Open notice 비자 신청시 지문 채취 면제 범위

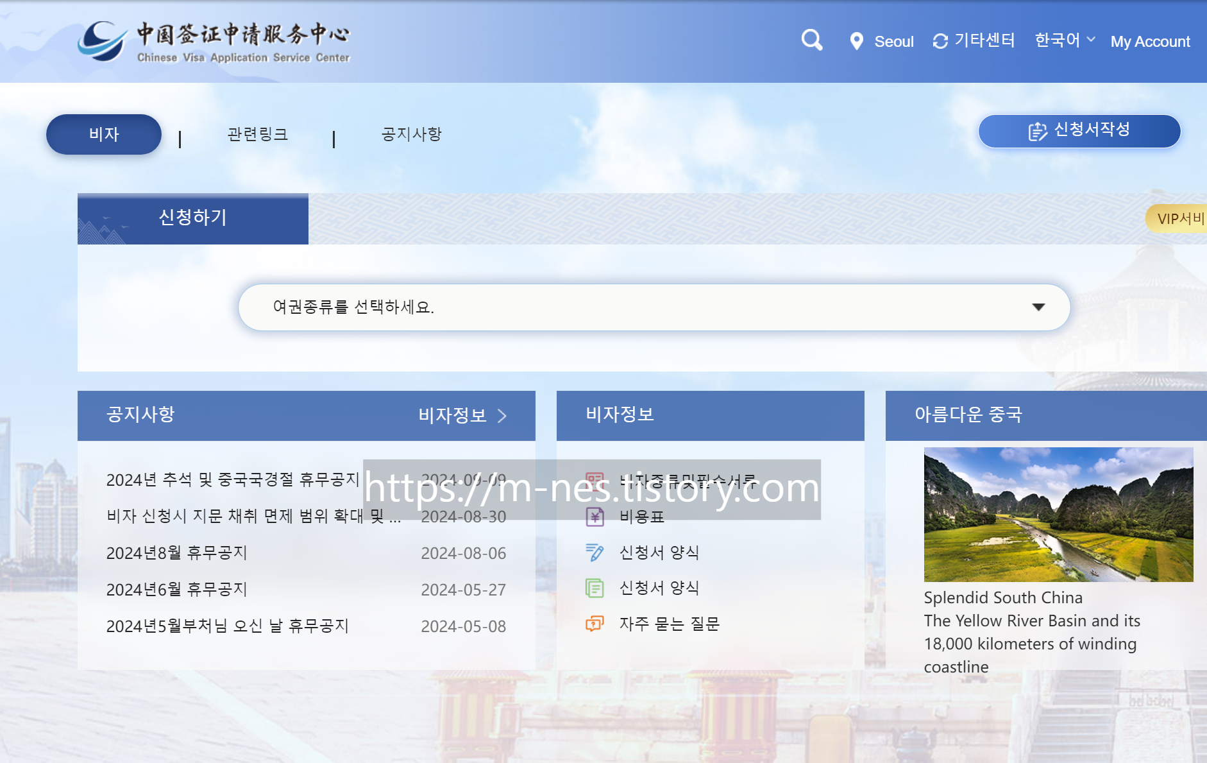[254, 517]
